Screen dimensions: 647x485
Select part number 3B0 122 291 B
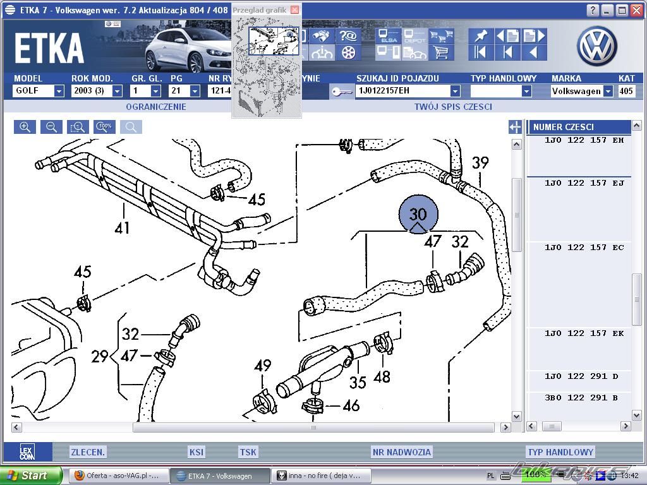581,398
